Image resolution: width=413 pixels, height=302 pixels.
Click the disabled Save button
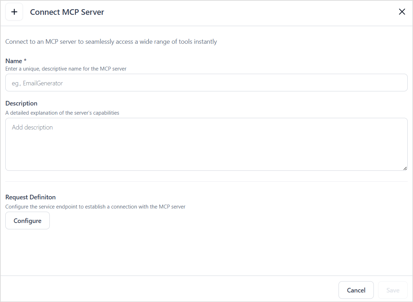click(x=393, y=290)
